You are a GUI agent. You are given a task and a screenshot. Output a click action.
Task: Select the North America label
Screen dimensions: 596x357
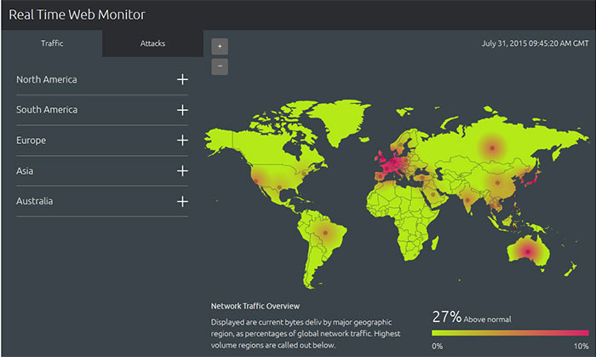pos(46,79)
